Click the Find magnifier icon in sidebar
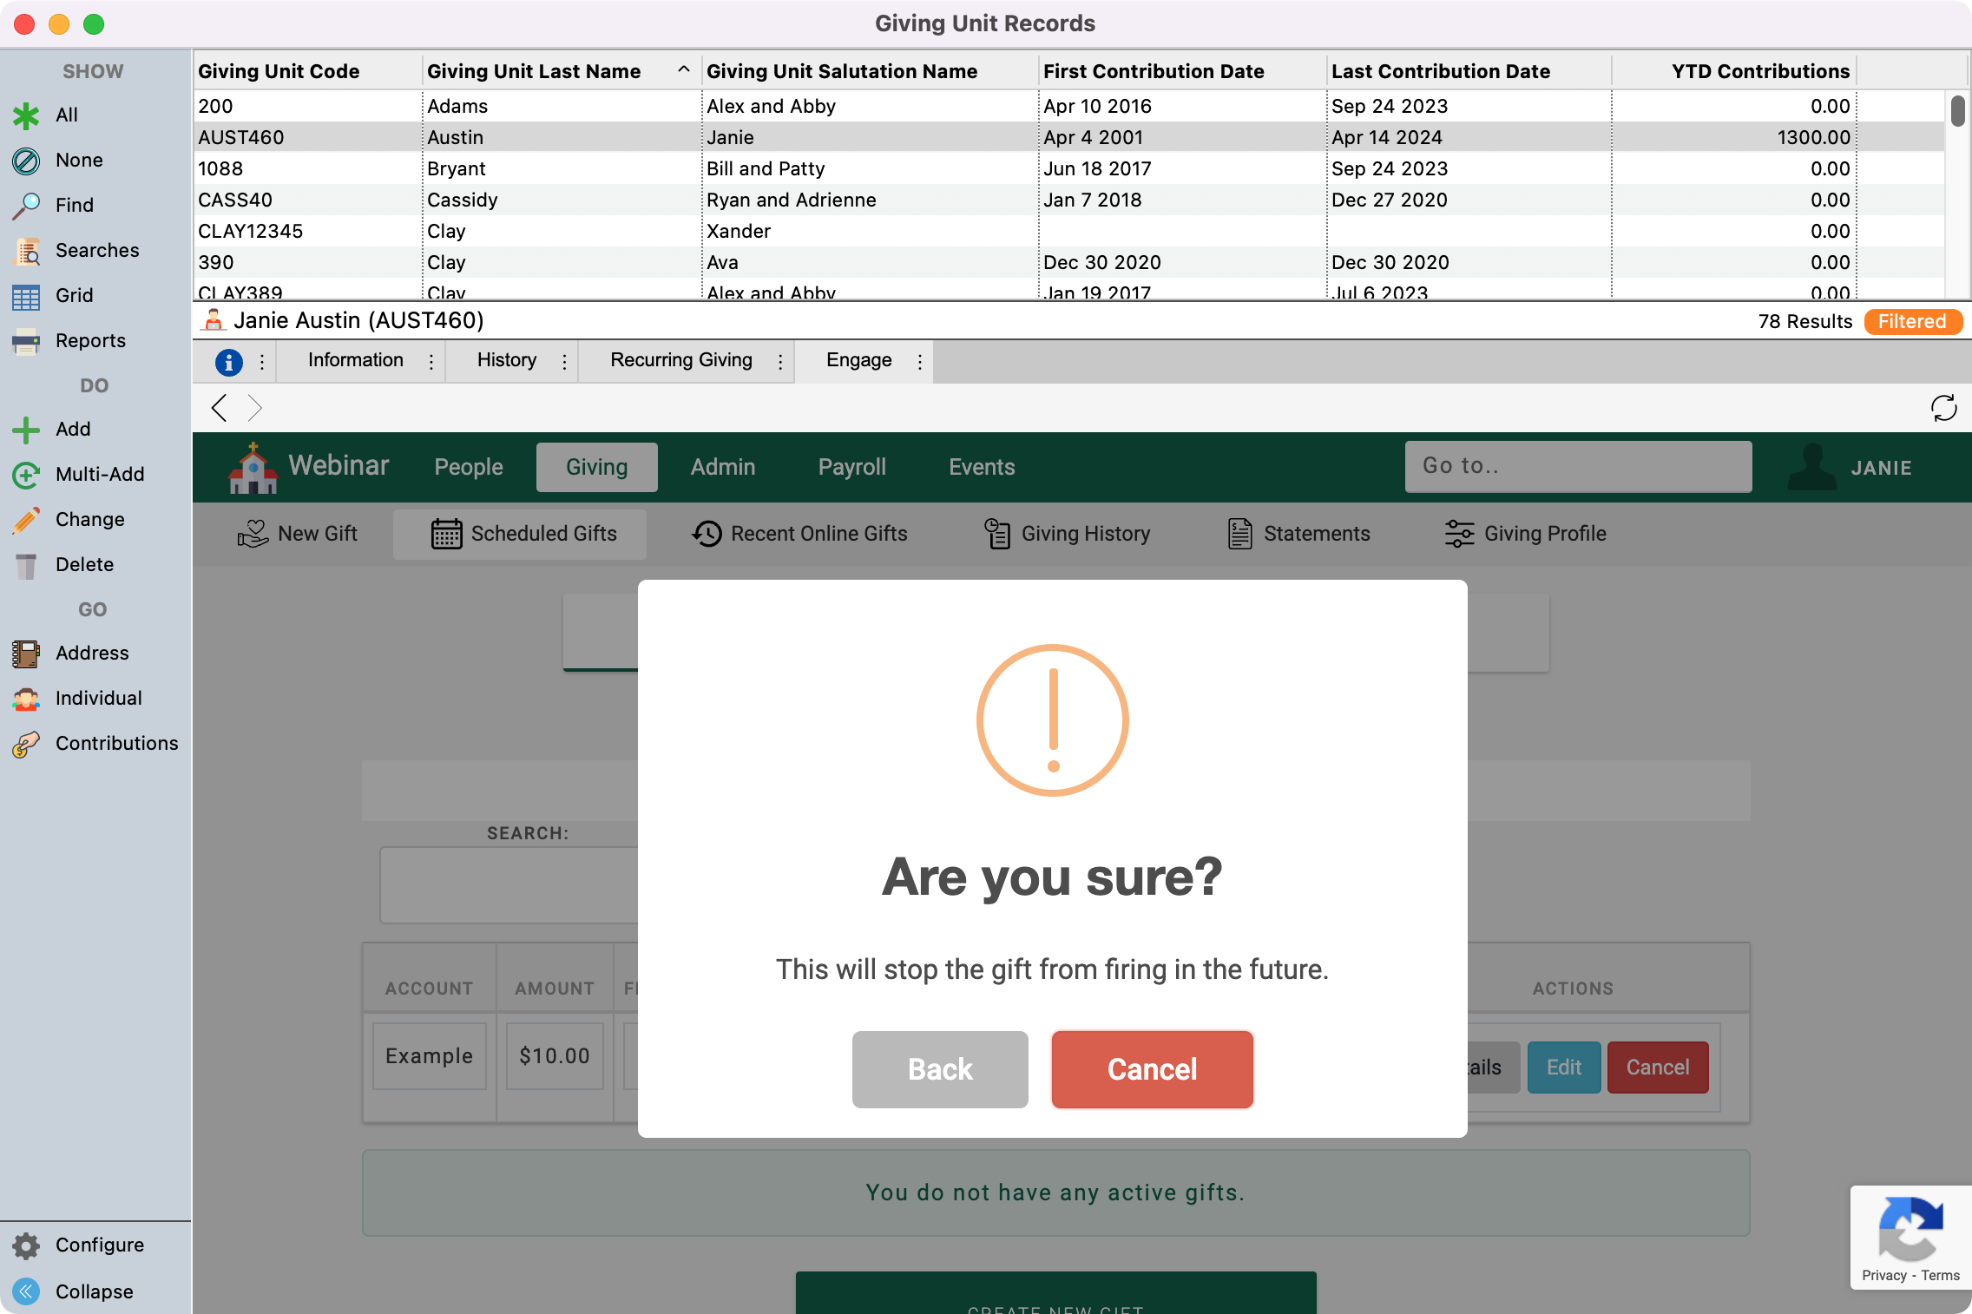The image size is (1972, 1314). coord(26,206)
